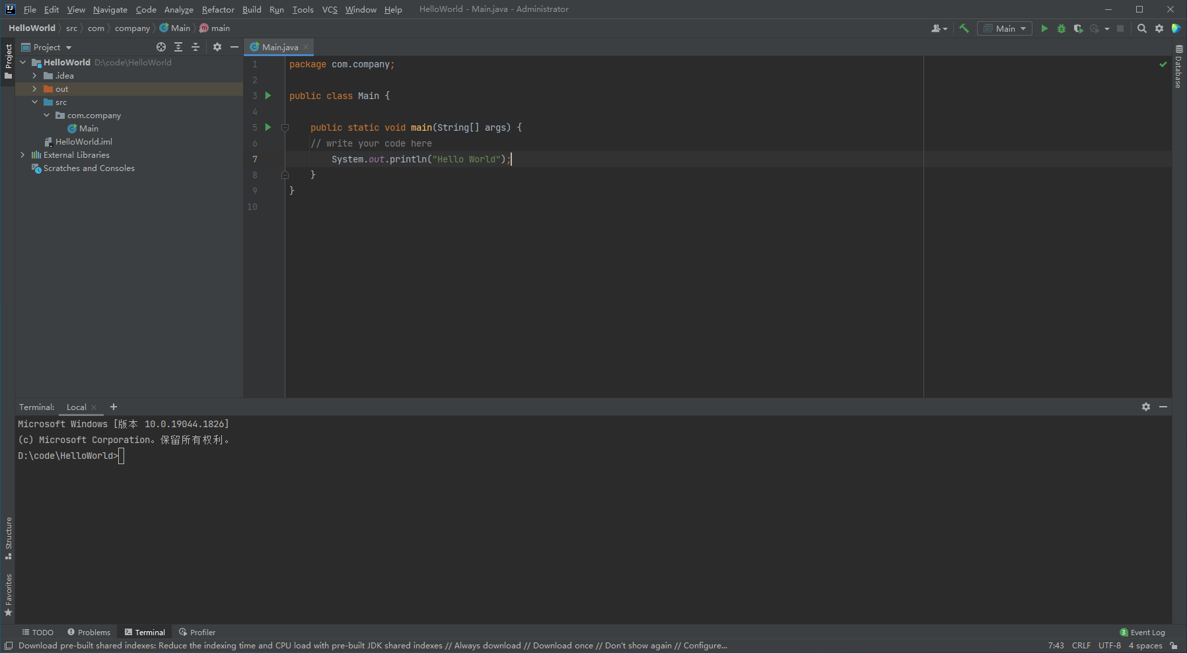This screenshot has height=653, width=1187.
Task: Collapse All icon in Project panel
Action: 196,47
